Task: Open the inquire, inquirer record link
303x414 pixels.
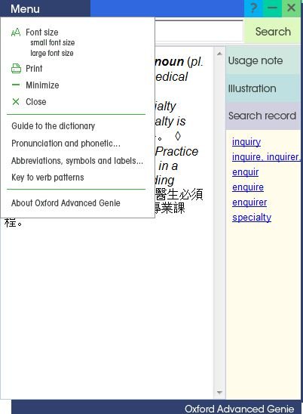Action: 266,157
